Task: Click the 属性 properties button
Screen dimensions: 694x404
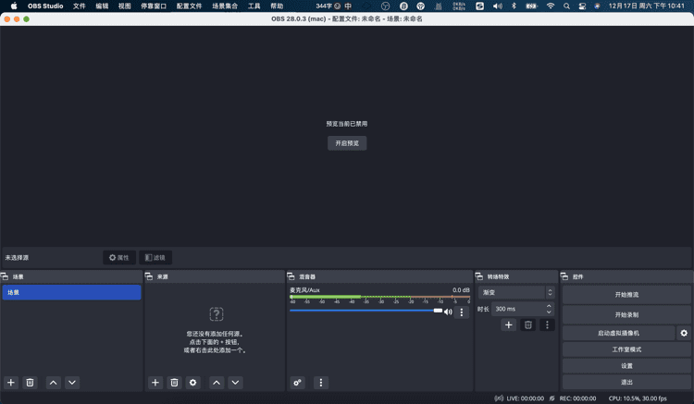Action: tap(119, 257)
